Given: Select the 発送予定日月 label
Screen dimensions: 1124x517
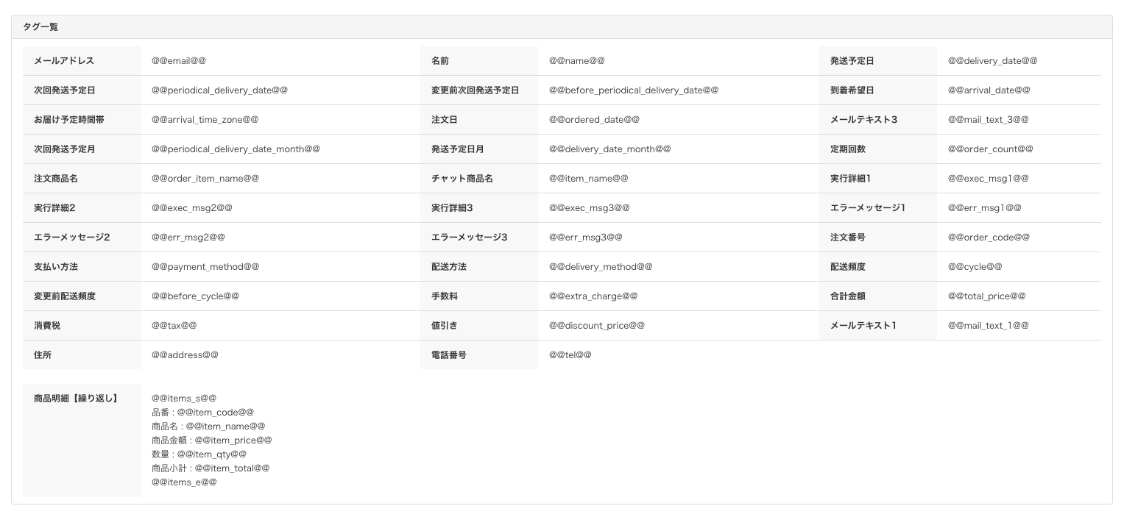Looking at the screenshot, I should (458, 149).
